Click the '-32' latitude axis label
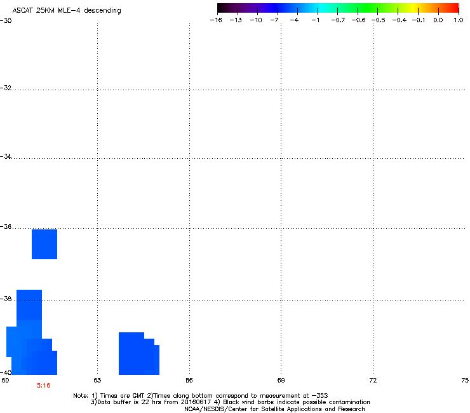 (6, 88)
